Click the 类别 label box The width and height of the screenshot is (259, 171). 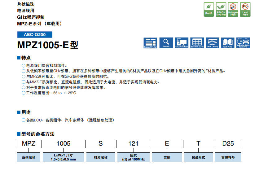coord(167,157)
